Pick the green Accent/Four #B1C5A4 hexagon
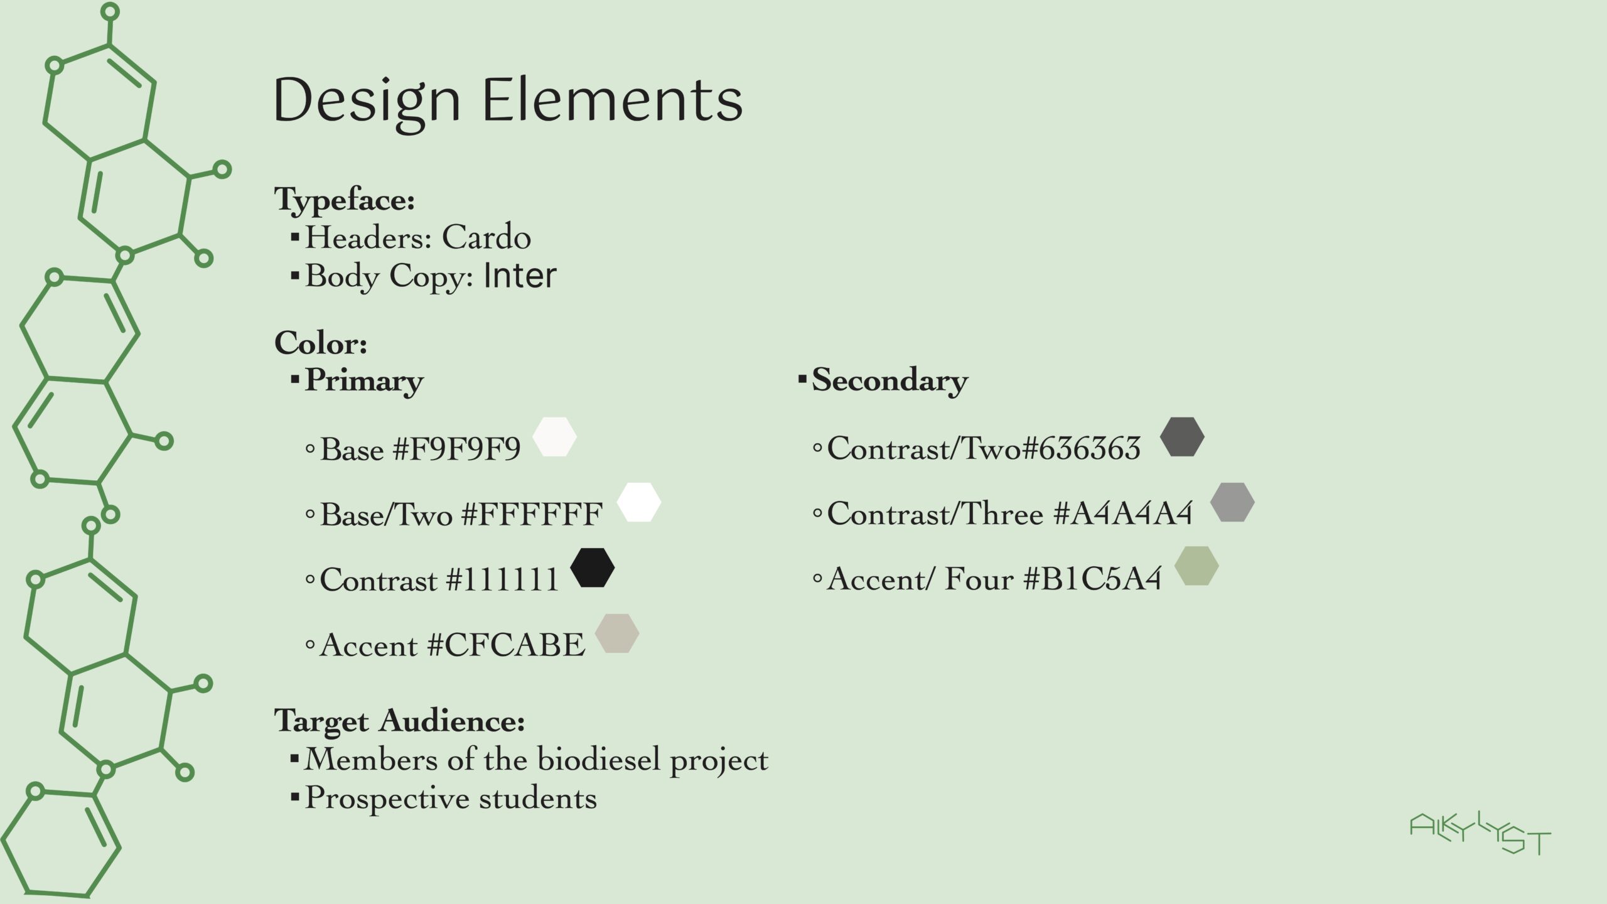 (x=1196, y=566)
